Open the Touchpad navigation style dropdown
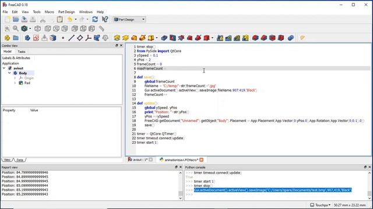The image size is (373, 209). 321,205
